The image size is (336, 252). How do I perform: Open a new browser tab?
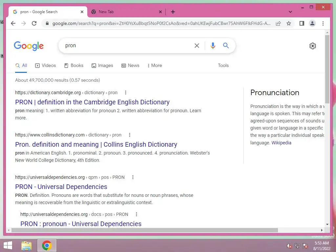(x=173, y=12)
